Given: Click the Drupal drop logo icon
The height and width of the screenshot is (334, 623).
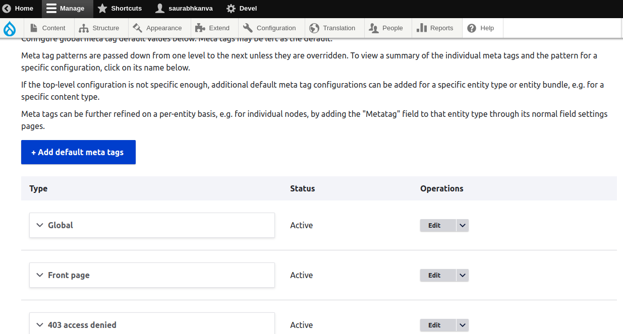Looking at the screenshot, I should 10,29.
